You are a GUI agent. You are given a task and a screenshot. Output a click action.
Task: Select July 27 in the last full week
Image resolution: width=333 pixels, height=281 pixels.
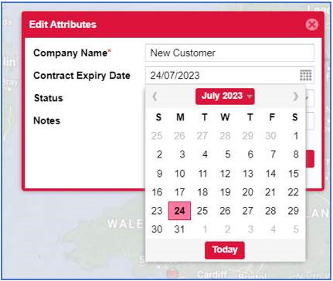pyautogui.click(x=248, y=211)
